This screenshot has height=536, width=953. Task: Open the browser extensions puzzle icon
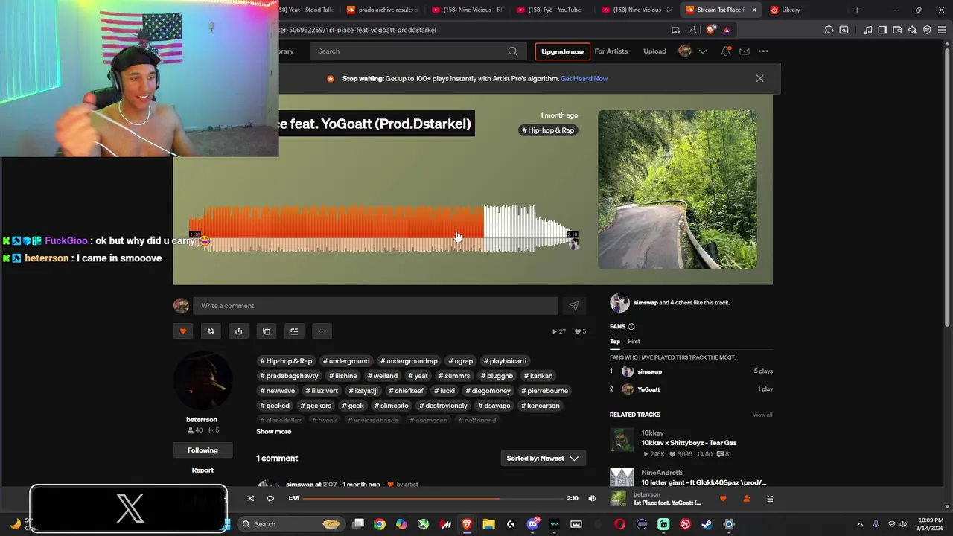[829, 30]
